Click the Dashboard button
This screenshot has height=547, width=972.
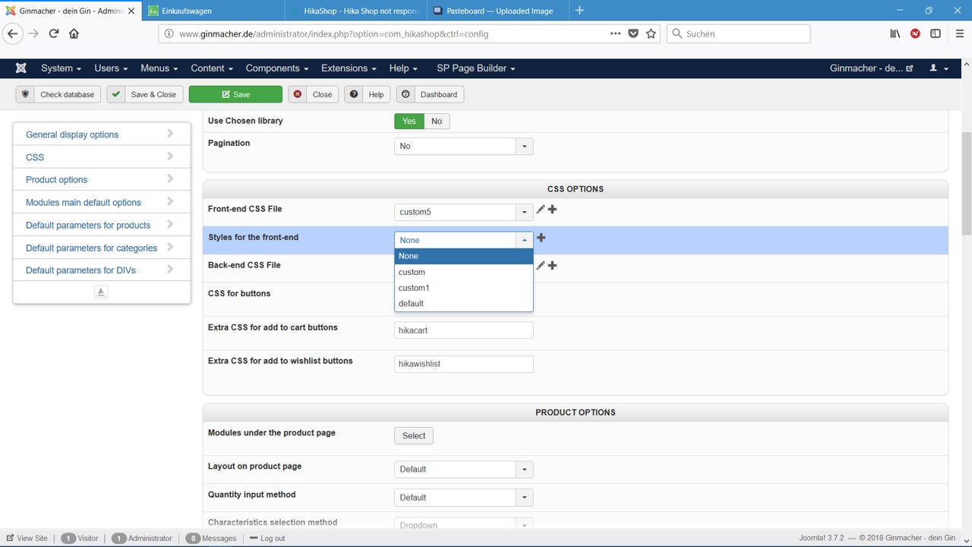[431, 94]
